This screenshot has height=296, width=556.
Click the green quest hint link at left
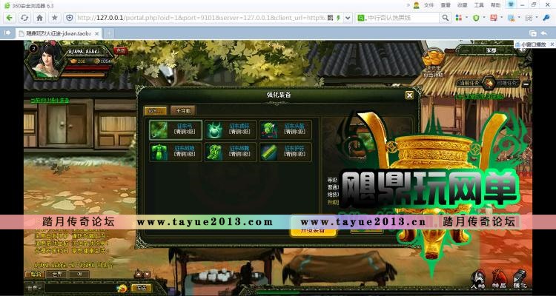pos(50,101)
